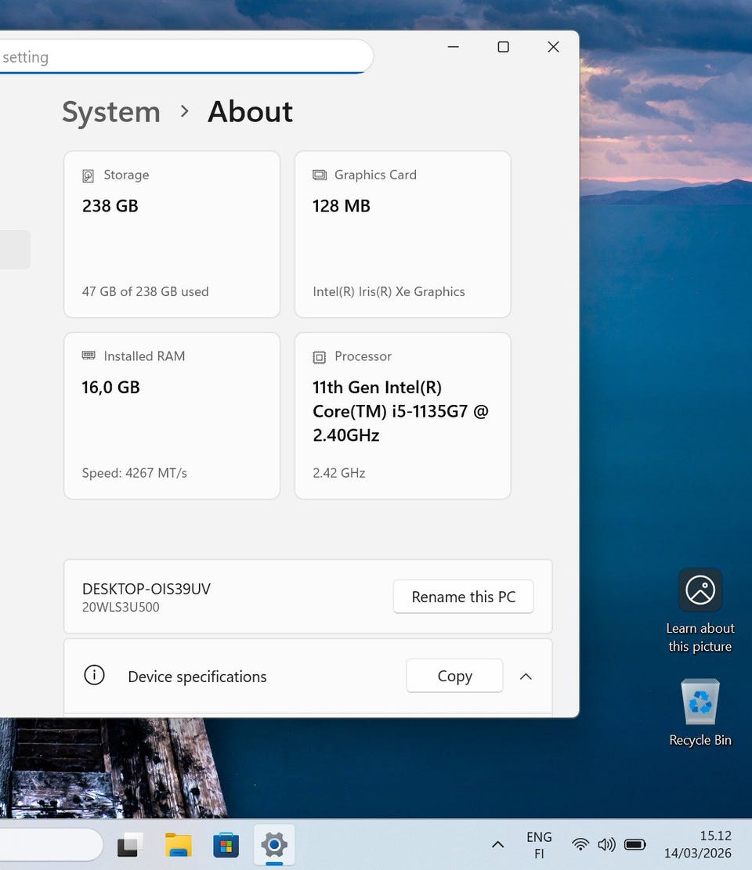Screen dimensions: 752x870
Task: Click the DESKTOP-OIS39UV device name
Action: [146, 589]
